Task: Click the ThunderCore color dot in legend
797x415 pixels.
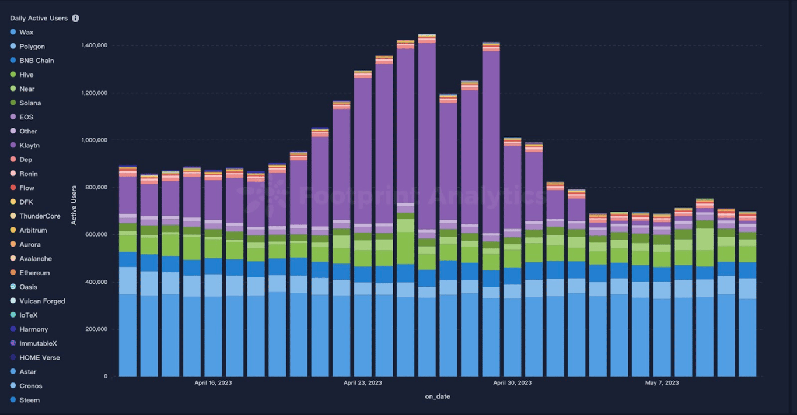Action: [x=13, y=216]
